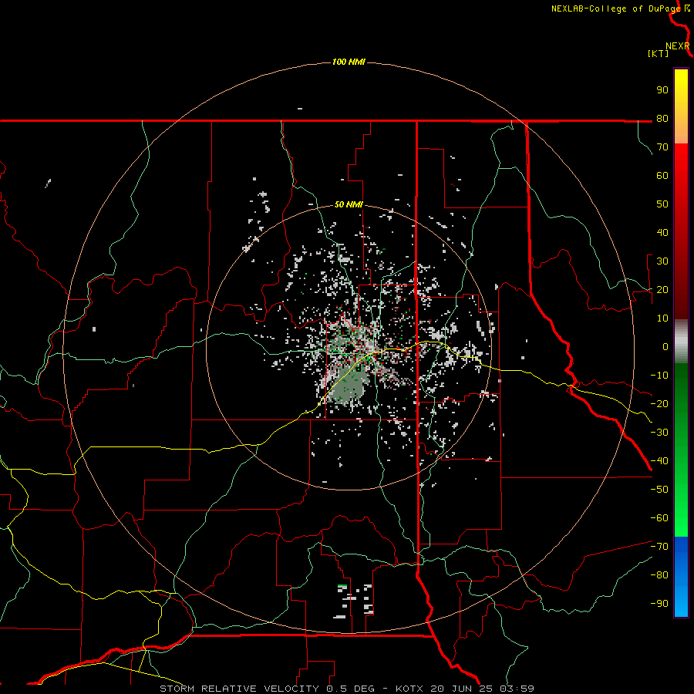Screen dimensions: 694x694
Task: Click the 30 value on the velocity scale
Action: pyautogui.click(x=662, y=261)
